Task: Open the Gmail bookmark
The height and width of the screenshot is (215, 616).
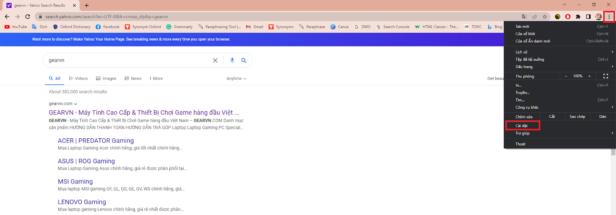Action: click(x=254, y=27)
